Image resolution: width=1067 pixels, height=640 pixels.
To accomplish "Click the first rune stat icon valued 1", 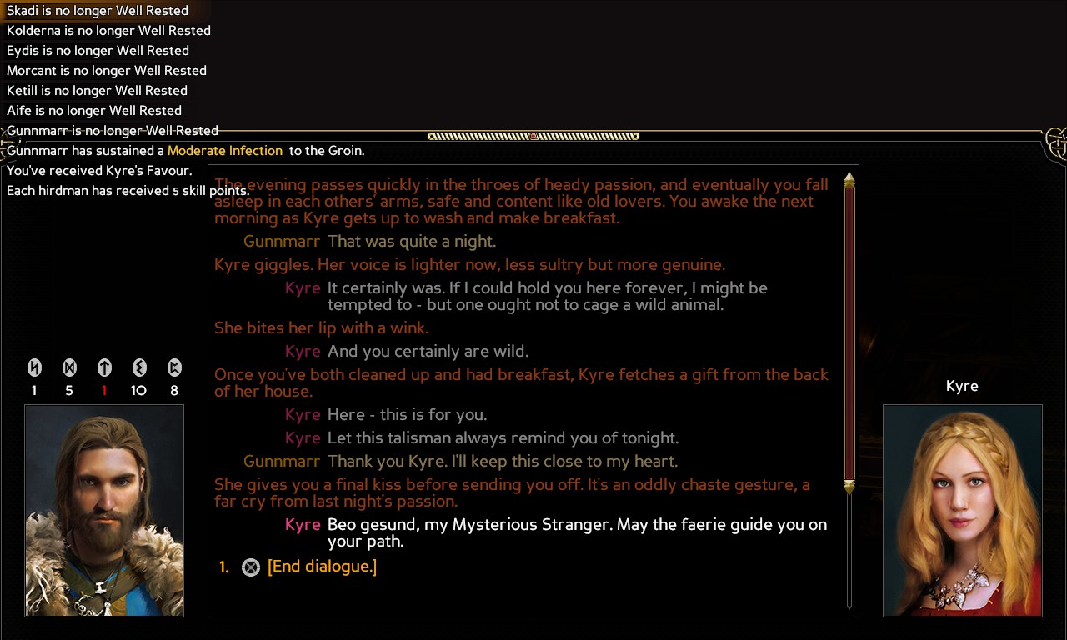I will pos(34,367).
